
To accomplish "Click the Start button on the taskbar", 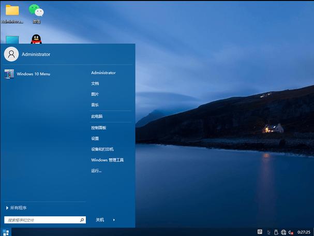I will pyautogui.click(x=6, y=232).
